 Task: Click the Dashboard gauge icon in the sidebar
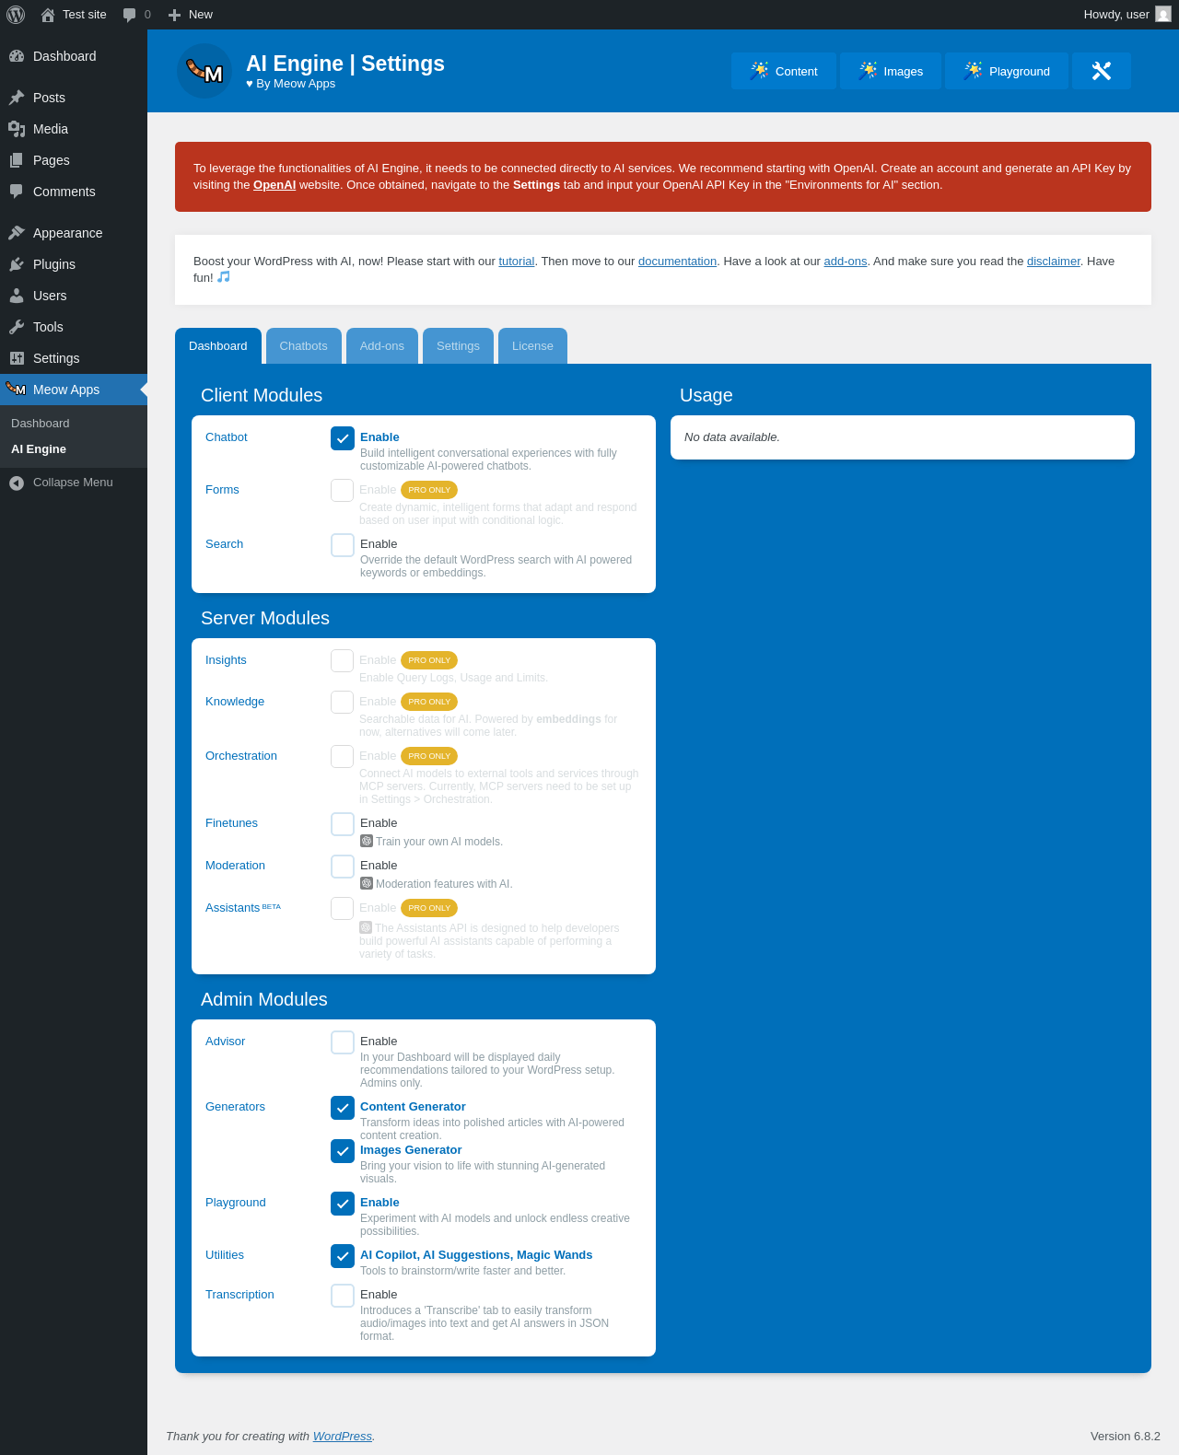(17, 56)
